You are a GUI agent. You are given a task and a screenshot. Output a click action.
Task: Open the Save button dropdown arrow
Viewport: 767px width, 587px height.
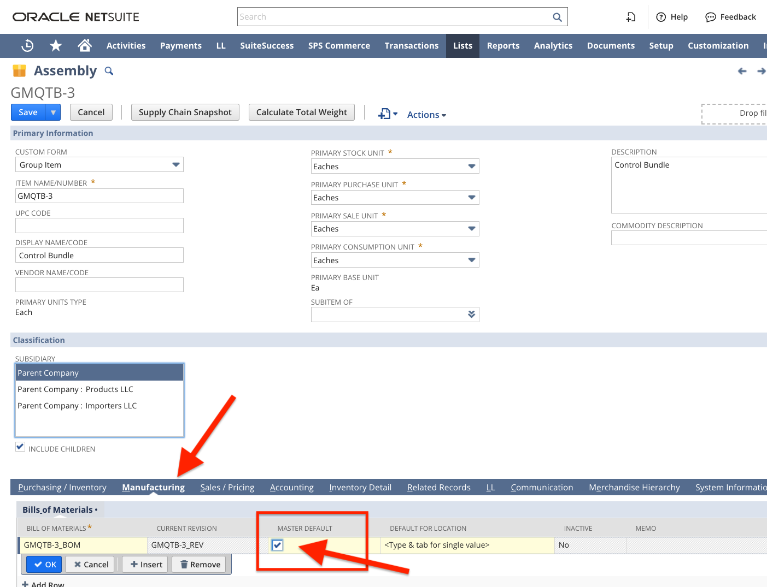[x=53, y=112]
